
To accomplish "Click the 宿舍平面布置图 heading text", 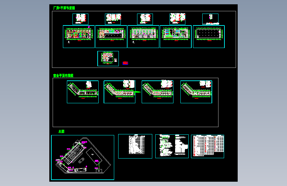I will pos(63,75).
